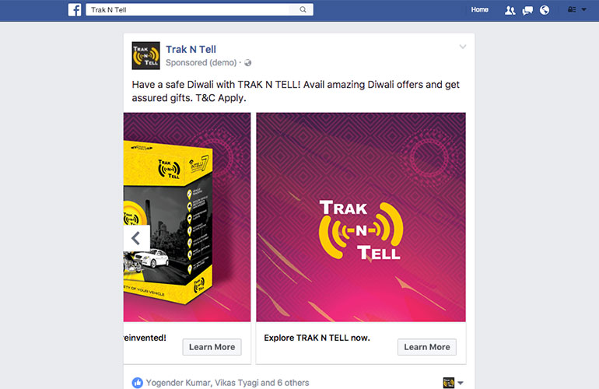Click the Facebook logo icon
The image size is (599, 389).
[75, 9]
